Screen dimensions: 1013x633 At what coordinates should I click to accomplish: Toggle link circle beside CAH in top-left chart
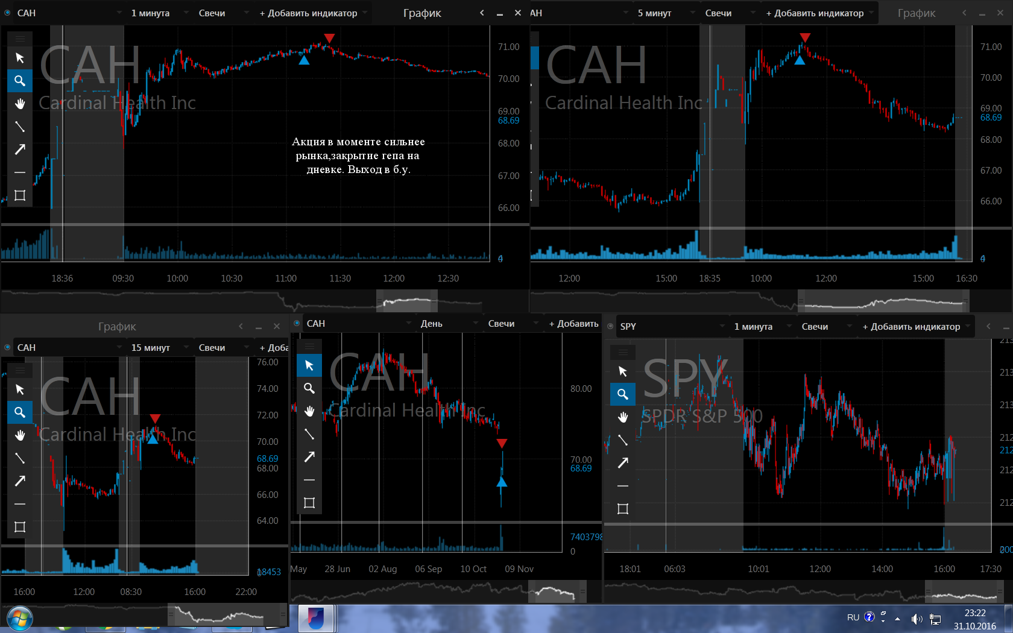[x=7, y=13]
